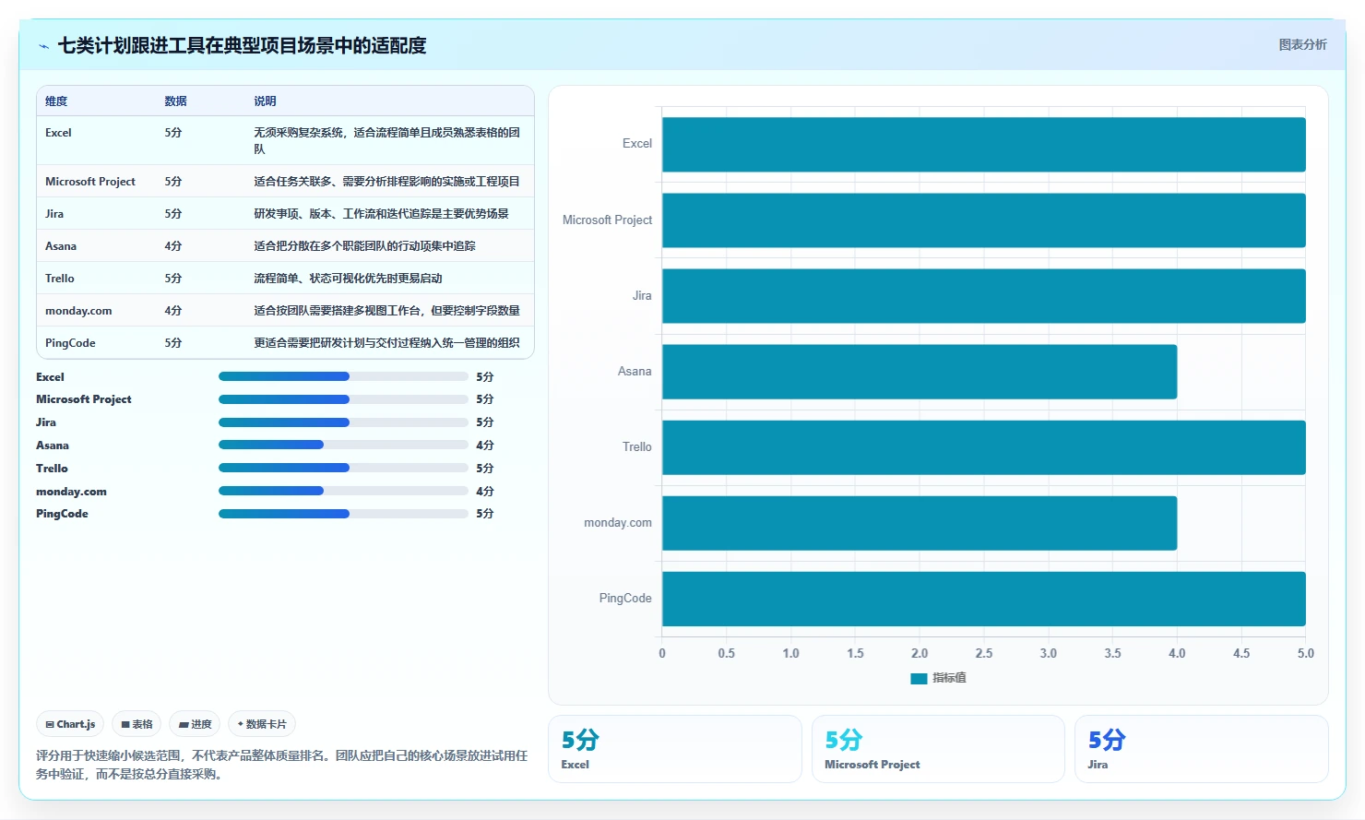This screenshot has width=1365, height=820.
Task: Click the monday.com progress bar
Action: coord(343,491)
